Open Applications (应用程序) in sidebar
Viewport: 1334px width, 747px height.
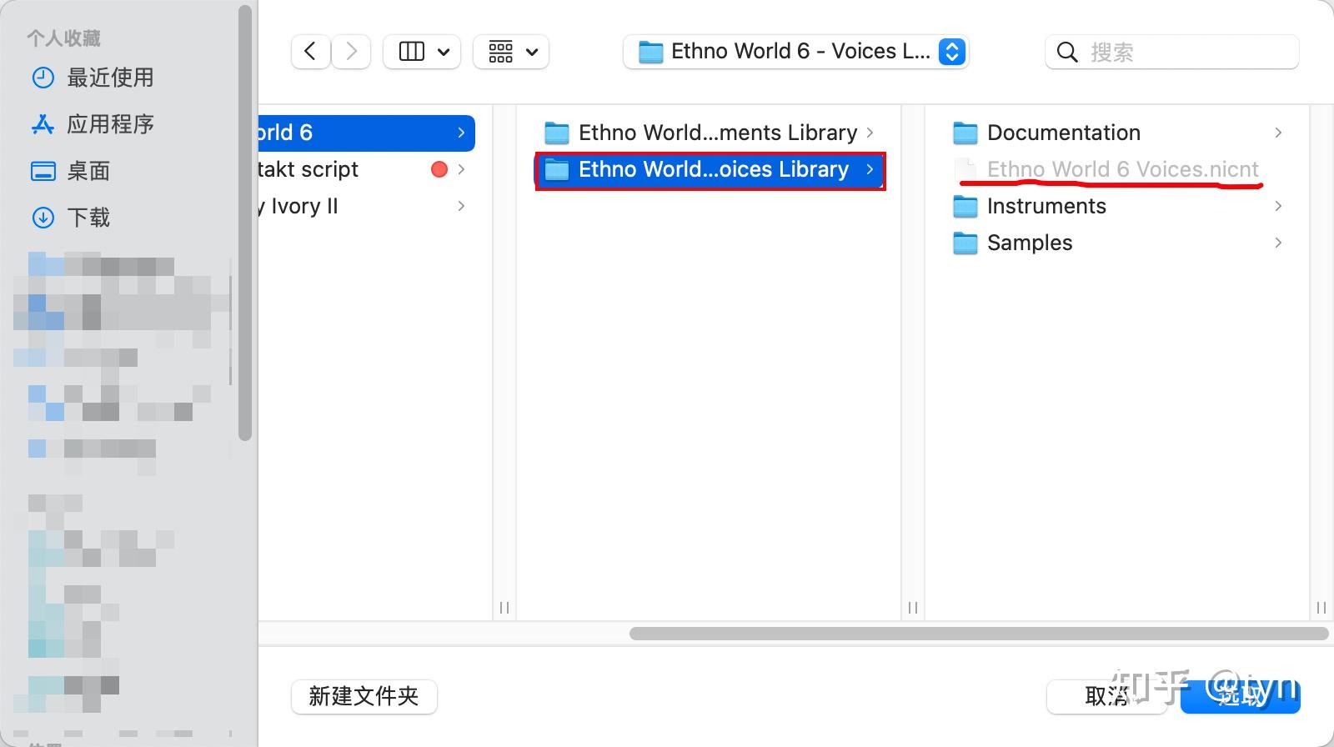tap(110, 124)
